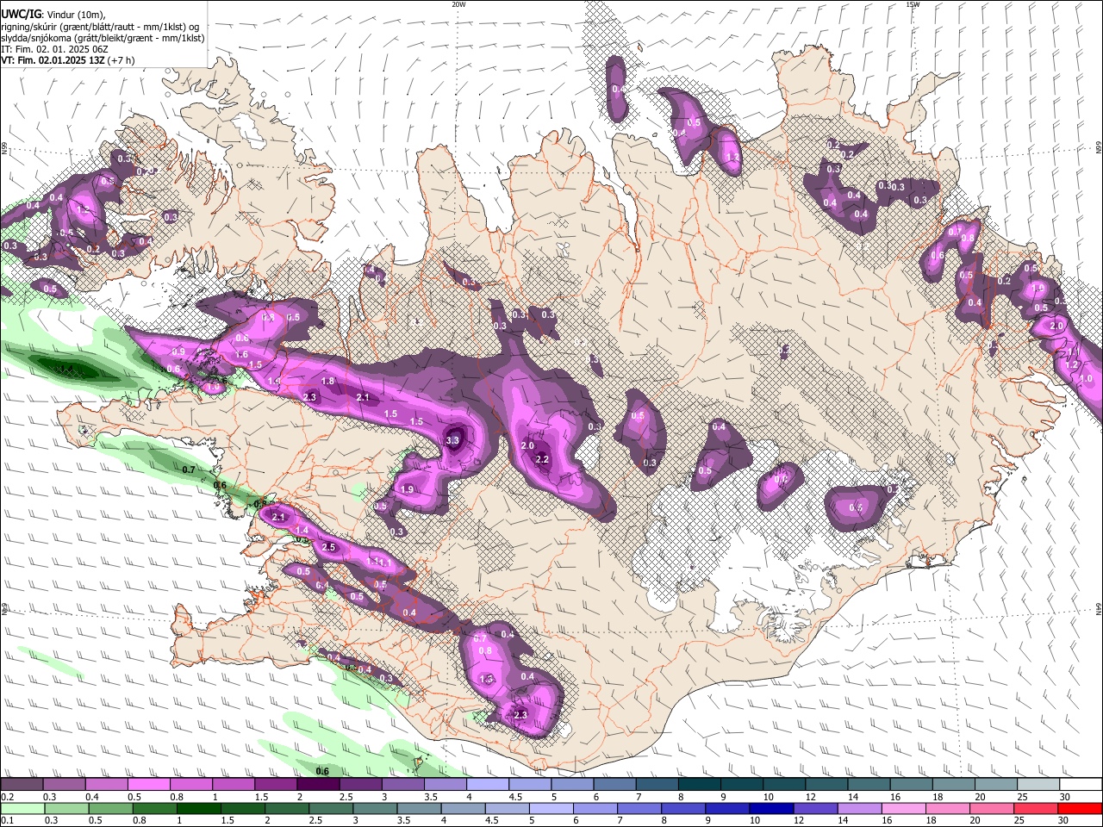The image size is (1103, 827).
Task: Click the pale pink swatch between 16 and 18
Action: coord(904,808)
